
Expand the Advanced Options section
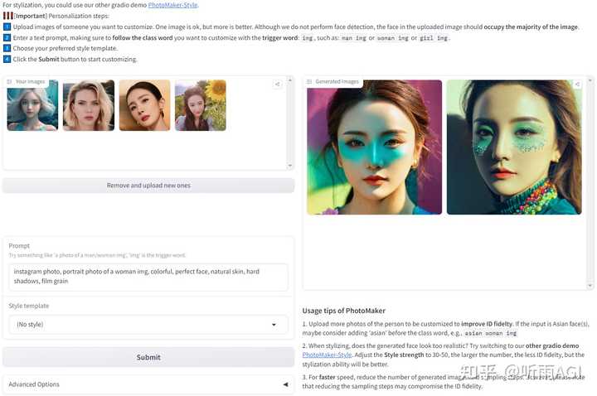[148, 384]
